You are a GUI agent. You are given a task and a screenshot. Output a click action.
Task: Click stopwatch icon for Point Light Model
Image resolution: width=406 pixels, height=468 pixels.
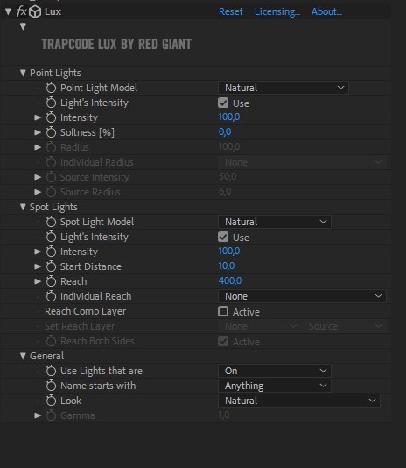point(51,88)
